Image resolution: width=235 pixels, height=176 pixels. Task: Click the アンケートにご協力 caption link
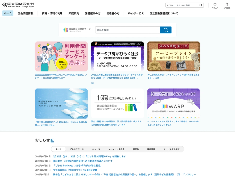(x=61, y=76)
